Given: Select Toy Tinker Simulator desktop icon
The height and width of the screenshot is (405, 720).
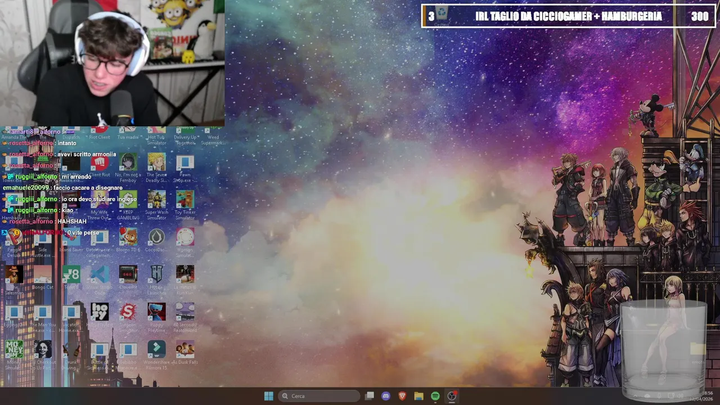Looking at the screenshot, I should click(184, 206).
